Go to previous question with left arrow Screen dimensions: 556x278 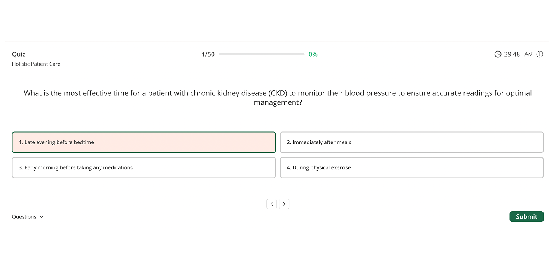271,204
